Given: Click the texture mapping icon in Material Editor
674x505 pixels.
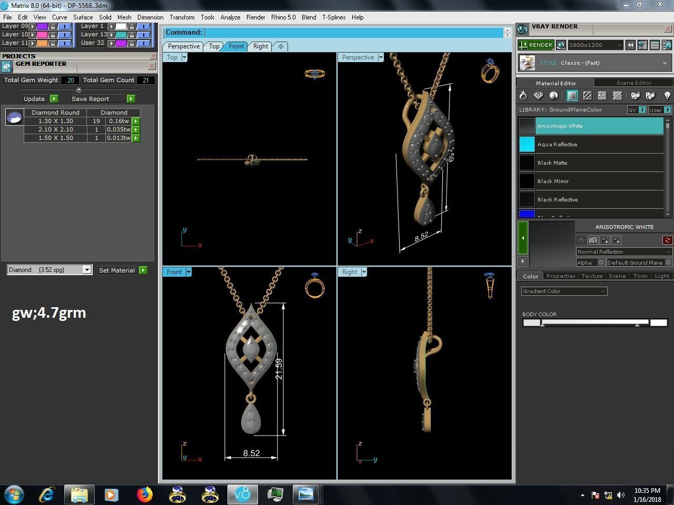Looking at the screenshot, I should [x=602, y=96].
